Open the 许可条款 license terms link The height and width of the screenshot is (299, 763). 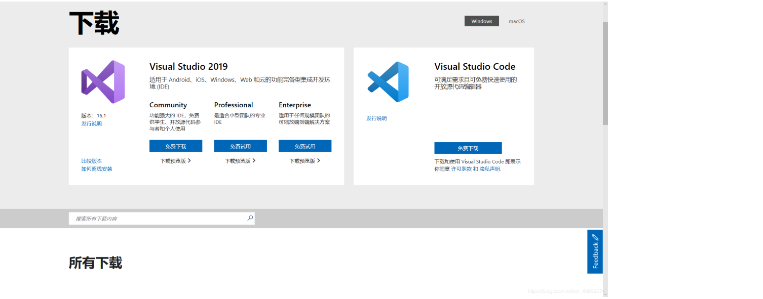point(462,169)
